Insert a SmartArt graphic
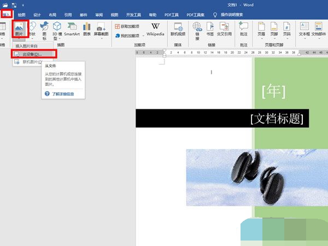Viewport: 328px width, 246px height. point(72,30)
